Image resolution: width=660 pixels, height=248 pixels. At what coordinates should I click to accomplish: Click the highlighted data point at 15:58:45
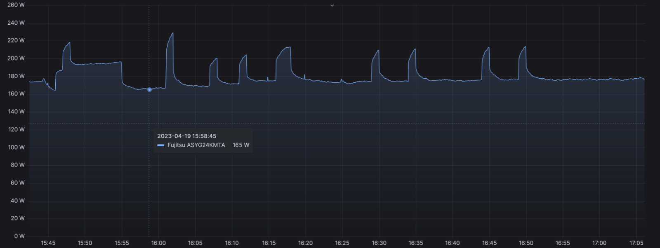[149, 89]
